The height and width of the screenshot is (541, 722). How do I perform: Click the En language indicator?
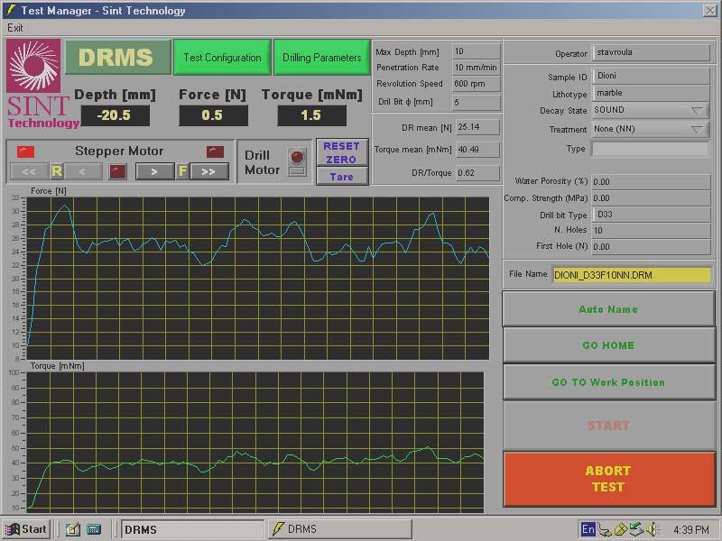coord(588,529)
